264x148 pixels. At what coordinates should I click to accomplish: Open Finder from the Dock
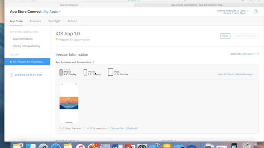point(31,146)
